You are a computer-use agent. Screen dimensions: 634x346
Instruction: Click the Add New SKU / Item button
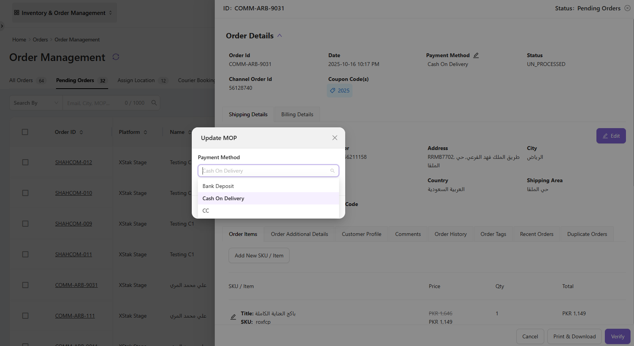pos(259,255)
